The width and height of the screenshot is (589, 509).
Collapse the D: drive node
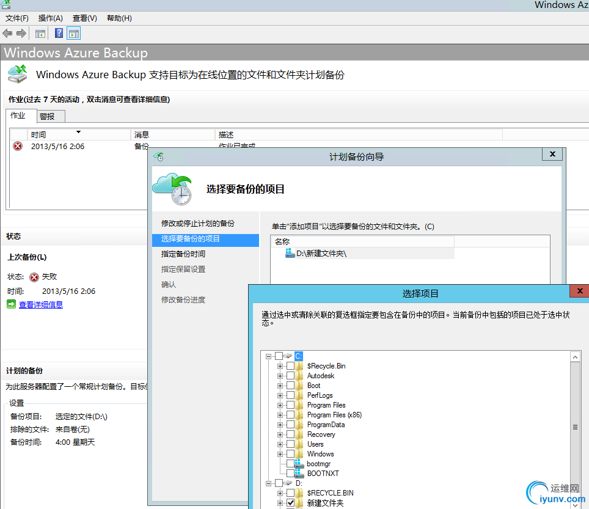(x=268, y=483)
